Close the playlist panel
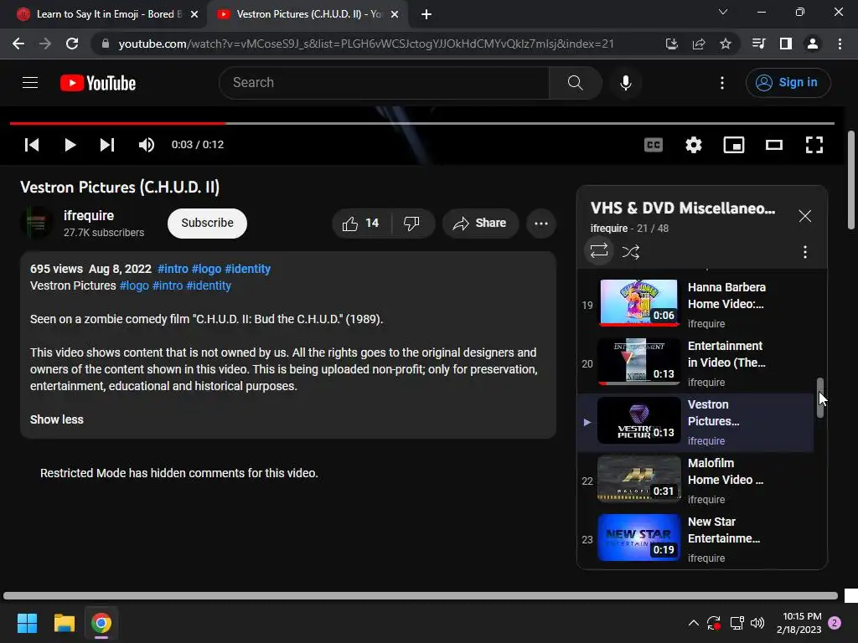 pyautogui.click(x=805, y=216)
